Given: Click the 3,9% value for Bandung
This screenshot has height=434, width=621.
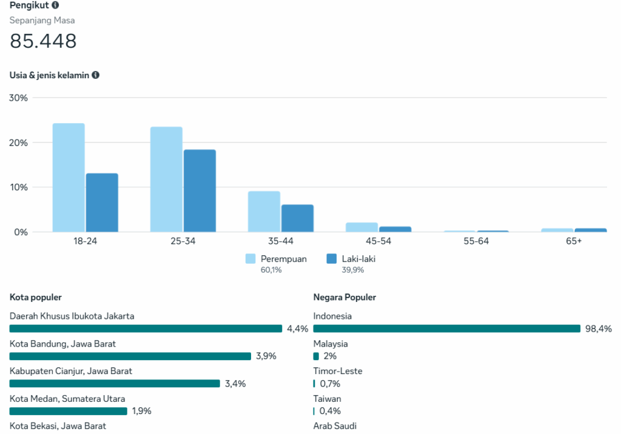Looking at the screenshot, I should point(266,356).
